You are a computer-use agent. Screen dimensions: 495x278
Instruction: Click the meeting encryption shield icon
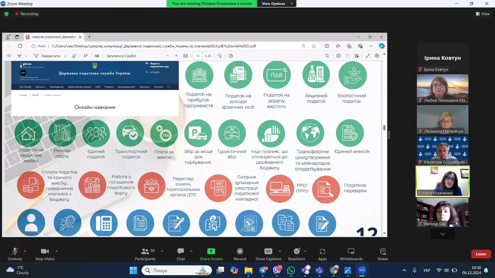click(6, 14)
